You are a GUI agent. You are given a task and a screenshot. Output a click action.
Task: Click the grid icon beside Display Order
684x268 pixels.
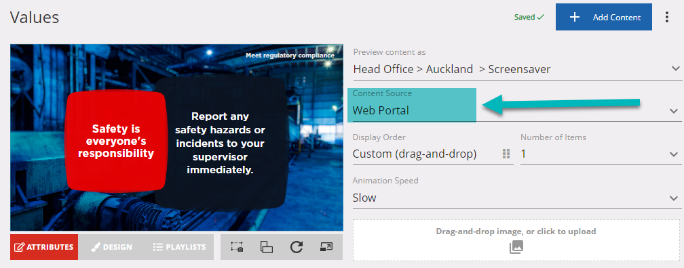pyautogui.click(x=506, y=154)
